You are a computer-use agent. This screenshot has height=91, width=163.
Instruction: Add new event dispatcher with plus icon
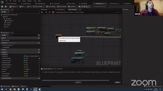coord(39,78)
